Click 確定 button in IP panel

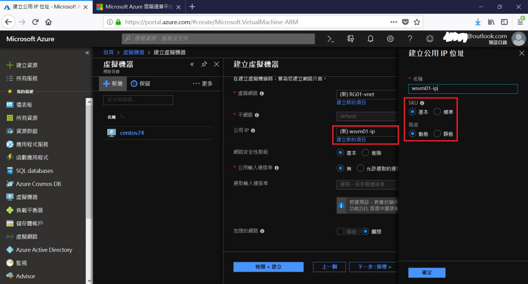coord(426,273)
